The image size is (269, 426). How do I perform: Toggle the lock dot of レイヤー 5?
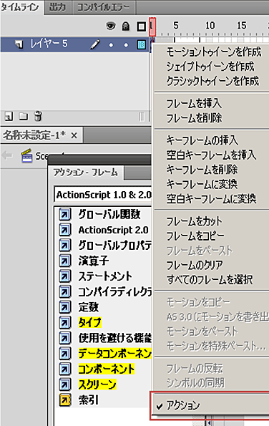(126, 45)
